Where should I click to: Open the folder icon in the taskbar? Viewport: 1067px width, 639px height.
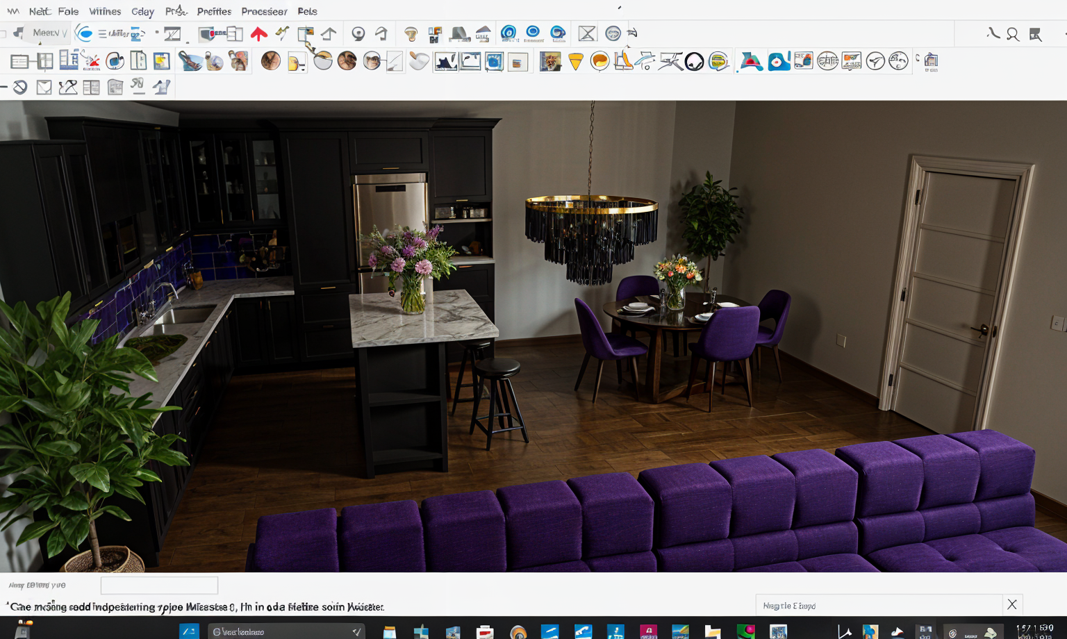(712, 631)
